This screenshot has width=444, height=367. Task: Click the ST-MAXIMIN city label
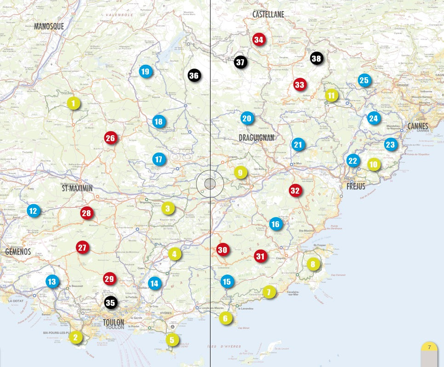(77, 188)
